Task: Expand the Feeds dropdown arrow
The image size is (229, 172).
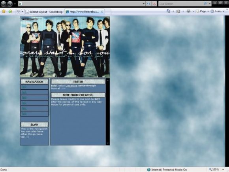Action: click(183, 11)
